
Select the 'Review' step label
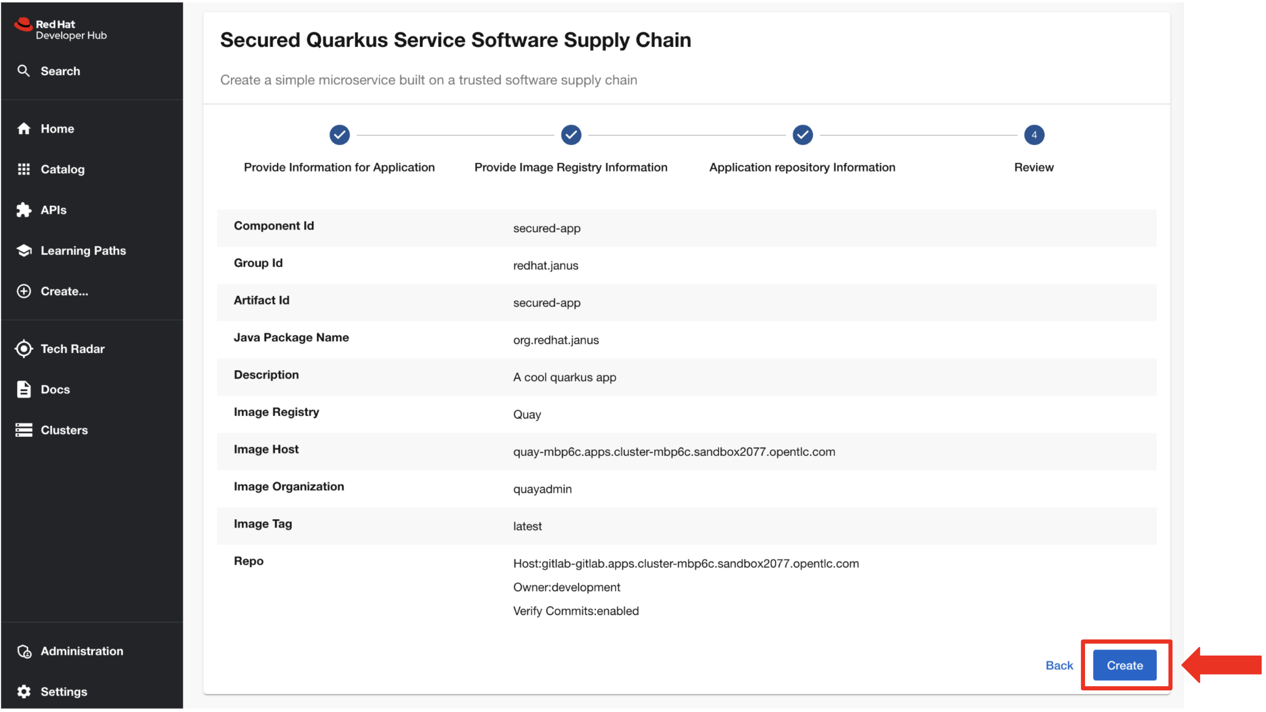[1034, 168]
